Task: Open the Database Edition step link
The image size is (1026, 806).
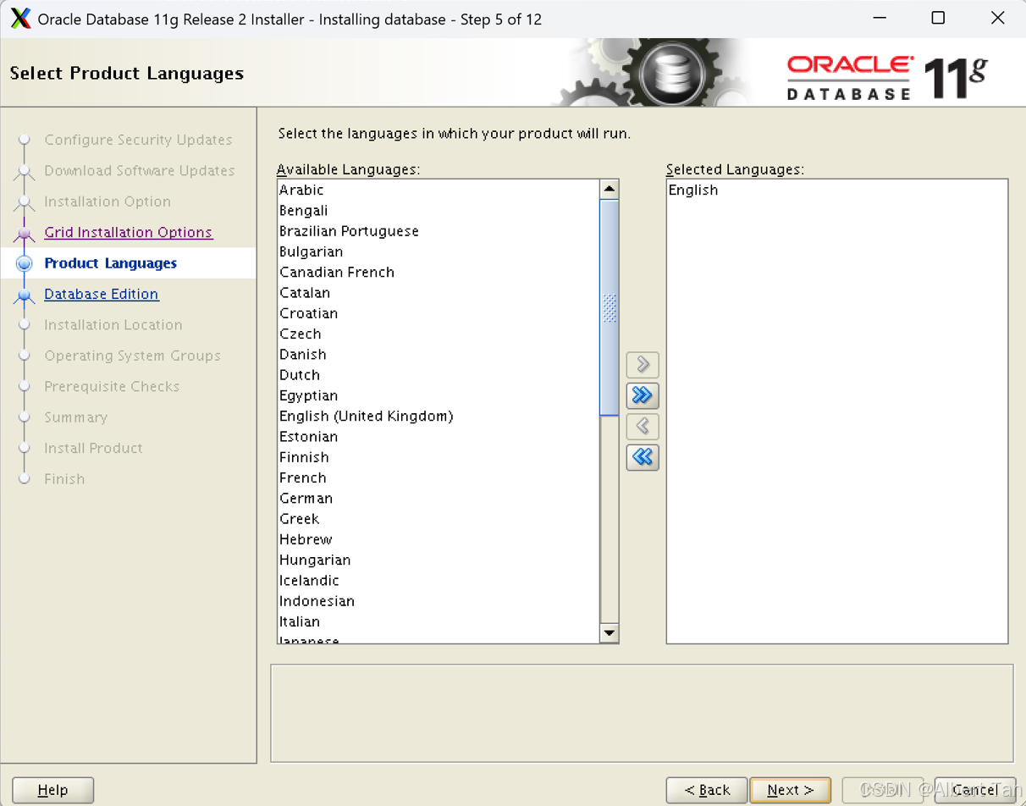Action: point(101,294)
